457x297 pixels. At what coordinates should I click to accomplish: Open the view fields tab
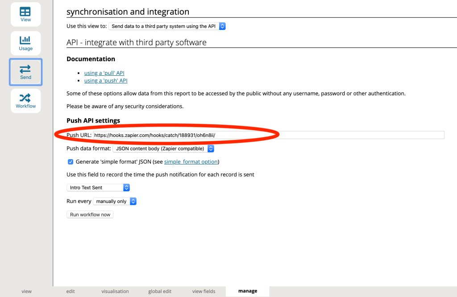204,291
